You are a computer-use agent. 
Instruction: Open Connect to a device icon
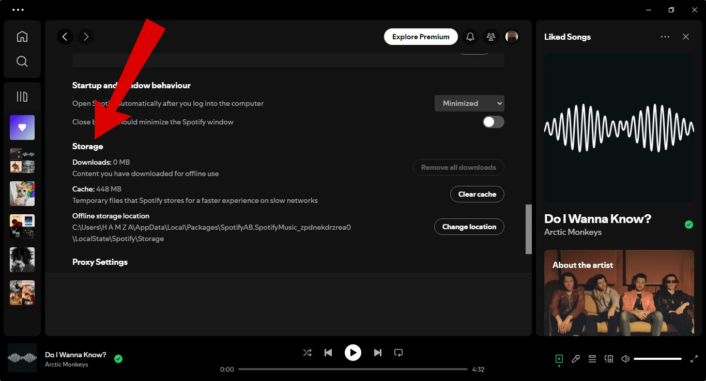609,359
